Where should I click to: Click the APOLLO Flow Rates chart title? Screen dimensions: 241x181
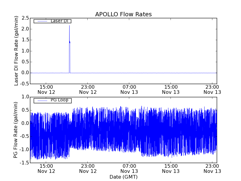(x=123, y=14)
